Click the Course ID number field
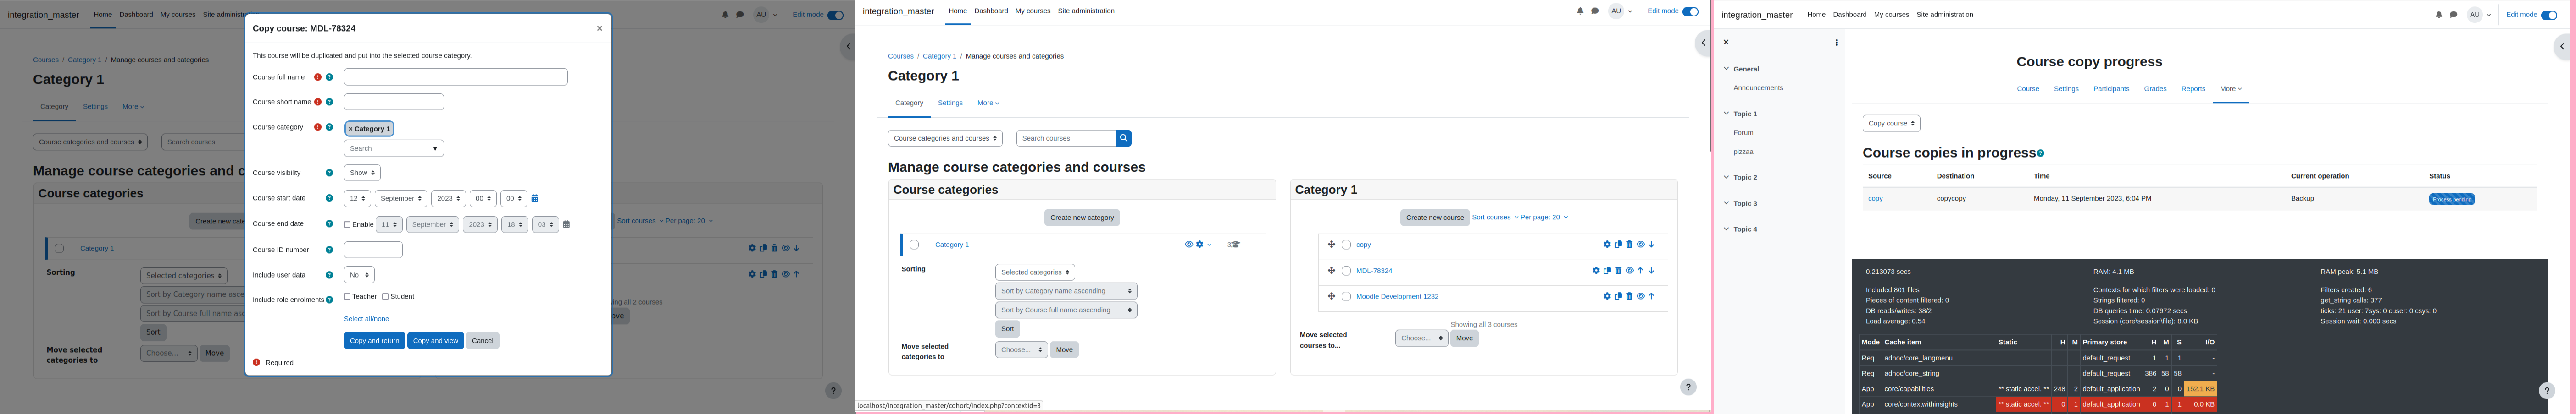The image size is (2576, 414). (x=373, y=250)
